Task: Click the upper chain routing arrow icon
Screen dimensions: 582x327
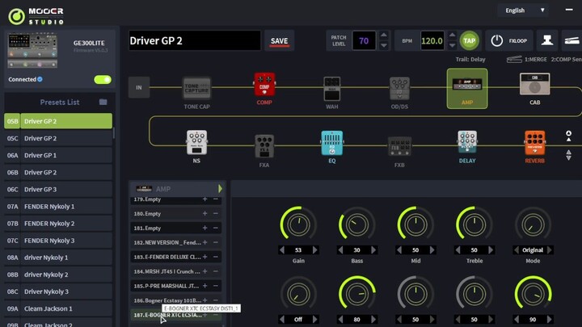Action: 568,136
